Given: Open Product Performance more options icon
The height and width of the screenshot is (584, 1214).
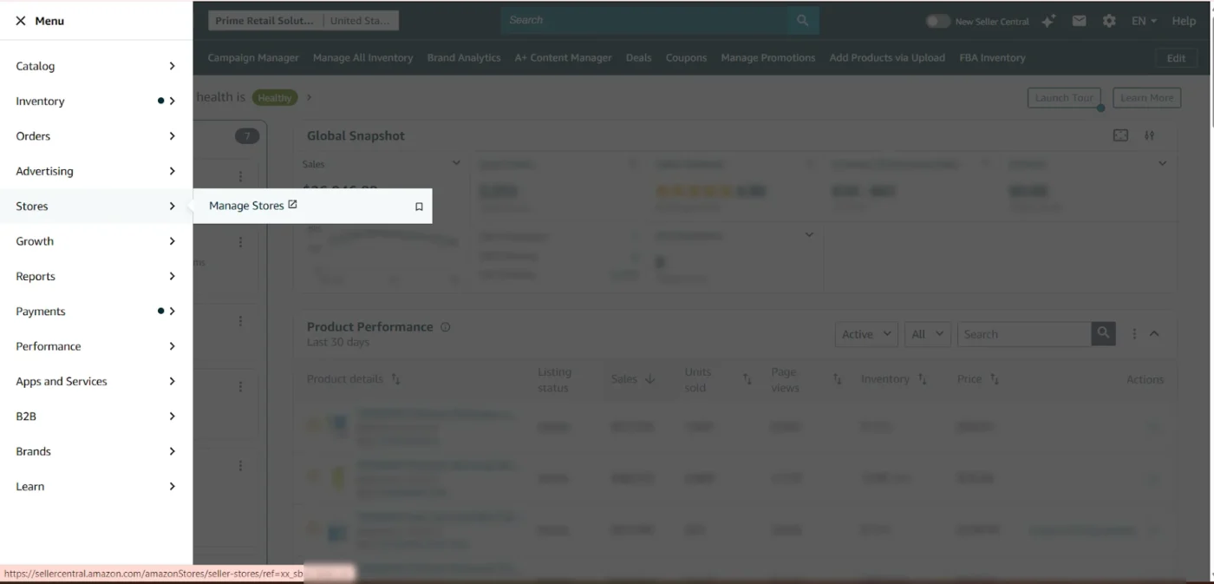Looking at the screenshot, I should pyautogui.click(x=1134, y=334).
